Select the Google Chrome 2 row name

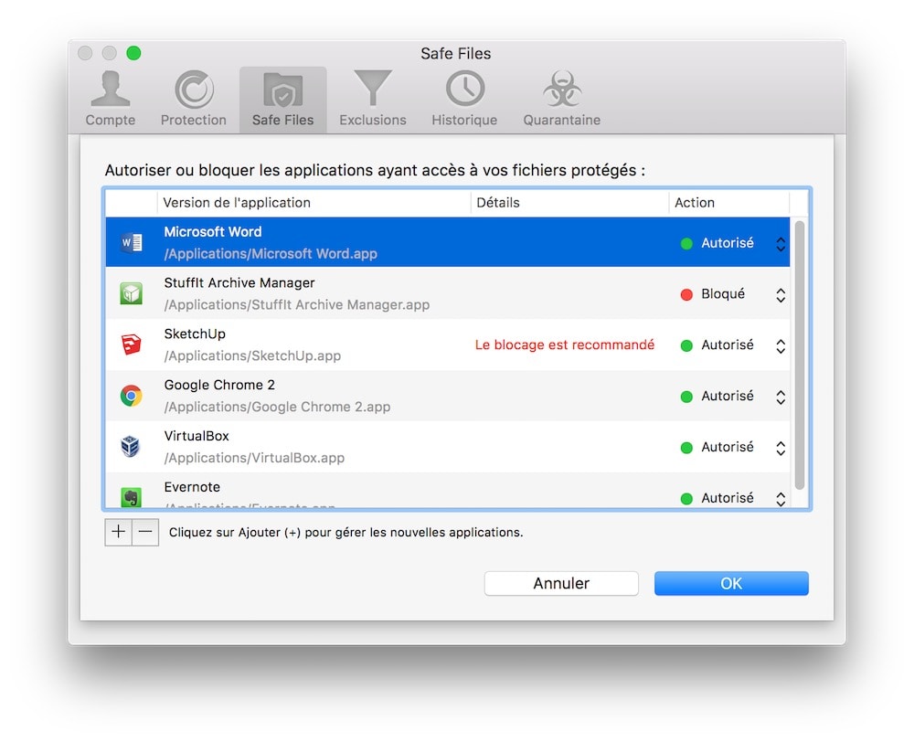219,385
